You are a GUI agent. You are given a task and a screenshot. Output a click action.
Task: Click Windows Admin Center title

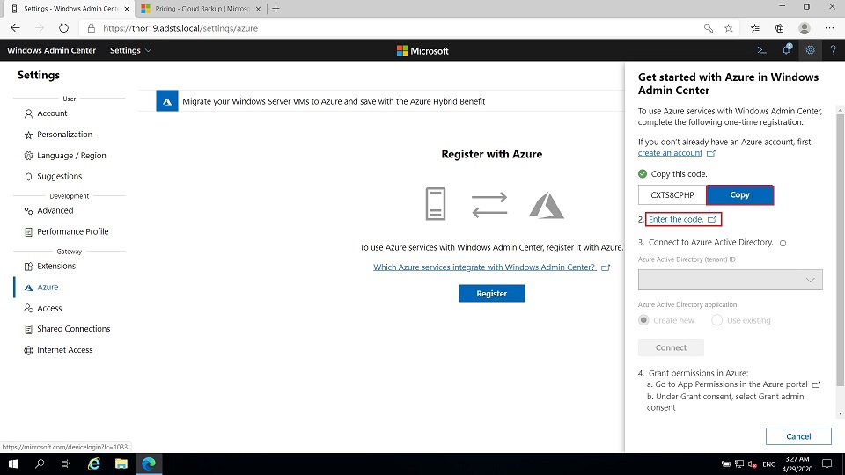(51, 50)
